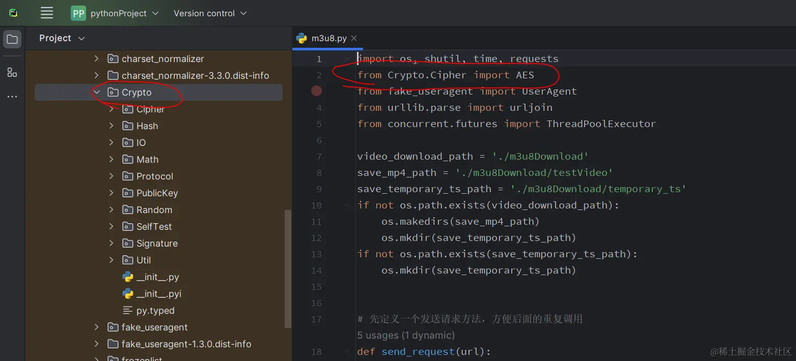Expand the Math folder
The height and width of the screenshot is (361, 796).
(111, 159)
